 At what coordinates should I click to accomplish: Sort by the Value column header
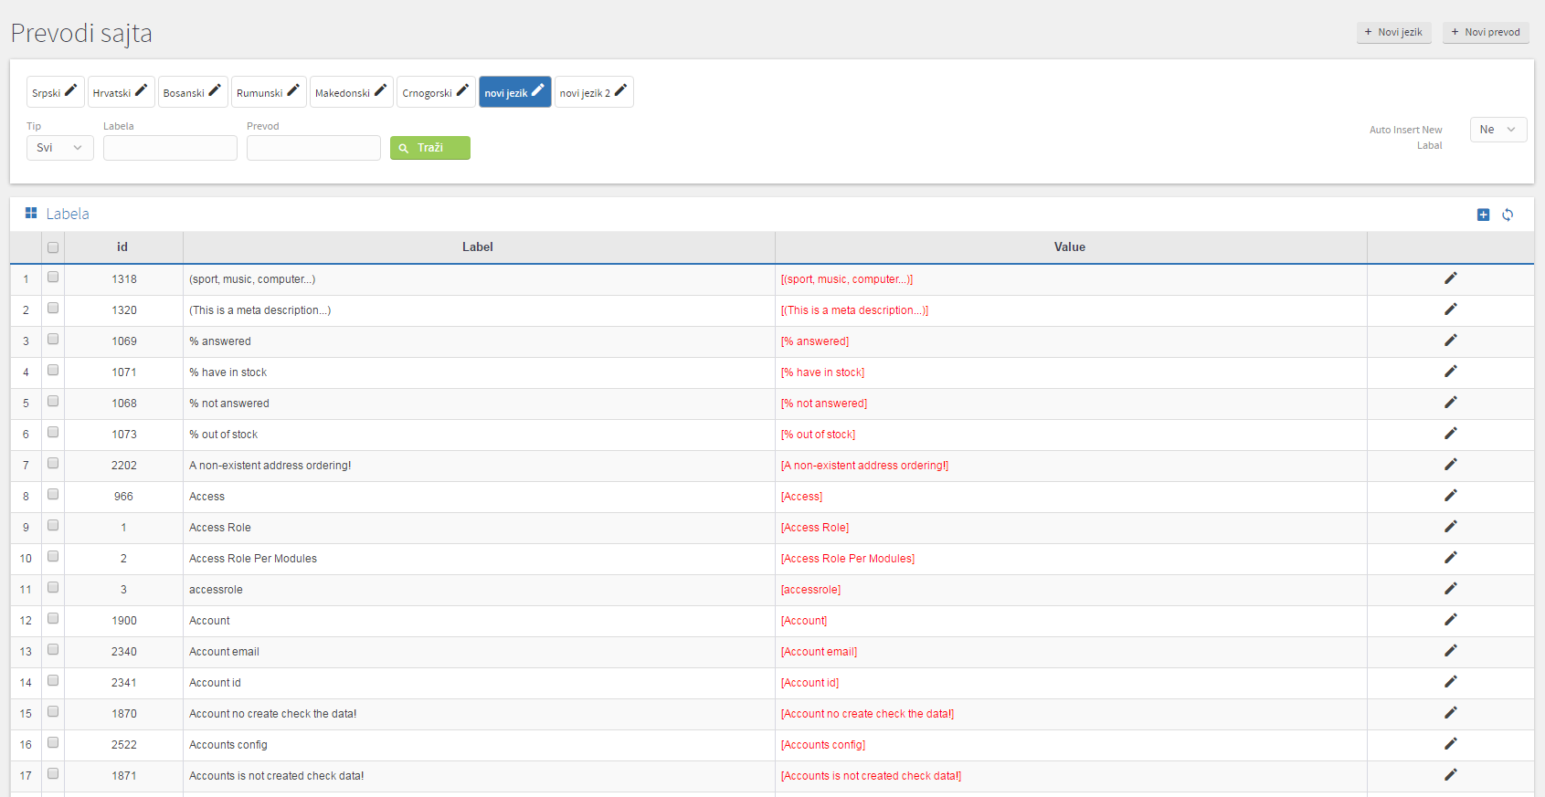(x=1070, y=247)
